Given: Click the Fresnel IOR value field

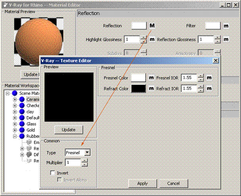Looking at the screenshot, I should tap(190, 78).
